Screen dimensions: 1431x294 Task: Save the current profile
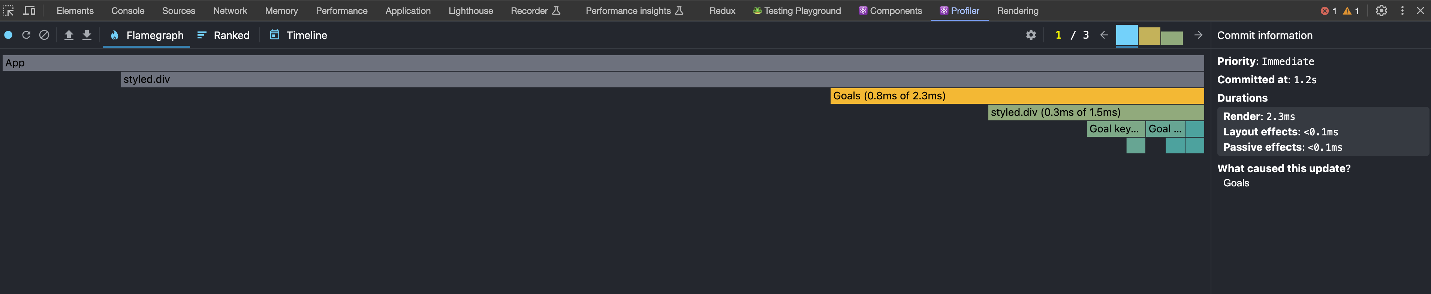pyautogui.click(x=87, y=35)
